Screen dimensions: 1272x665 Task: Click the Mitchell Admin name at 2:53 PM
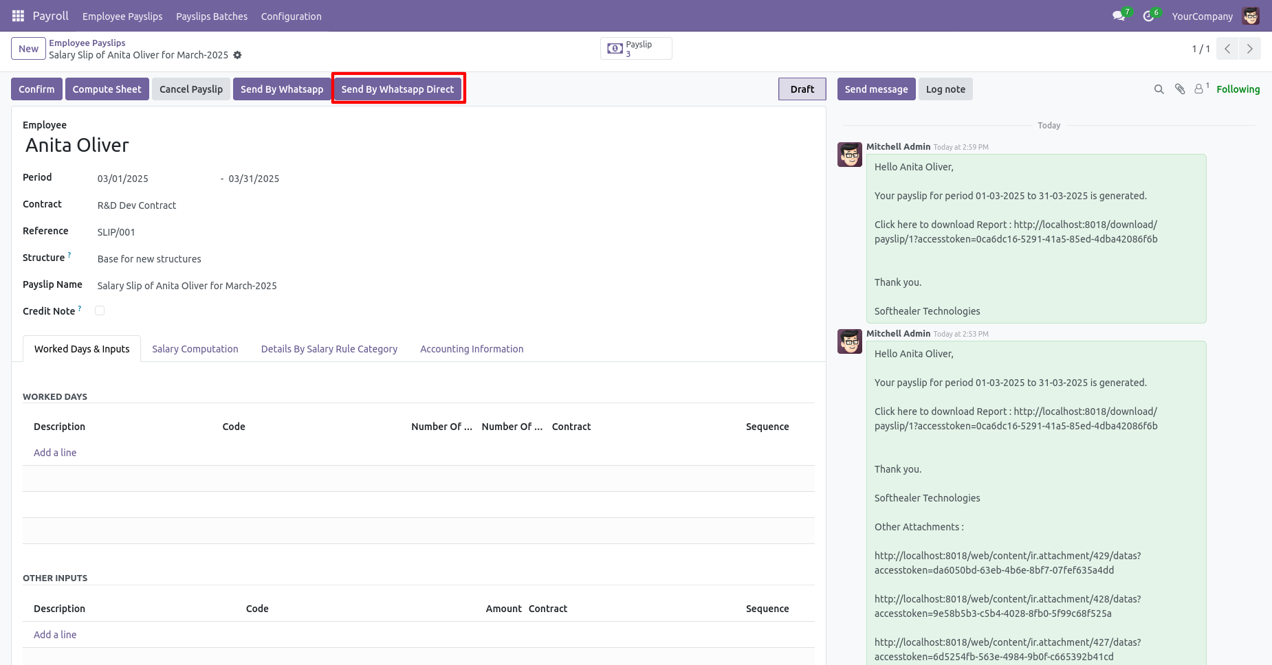tap(898, 333)
